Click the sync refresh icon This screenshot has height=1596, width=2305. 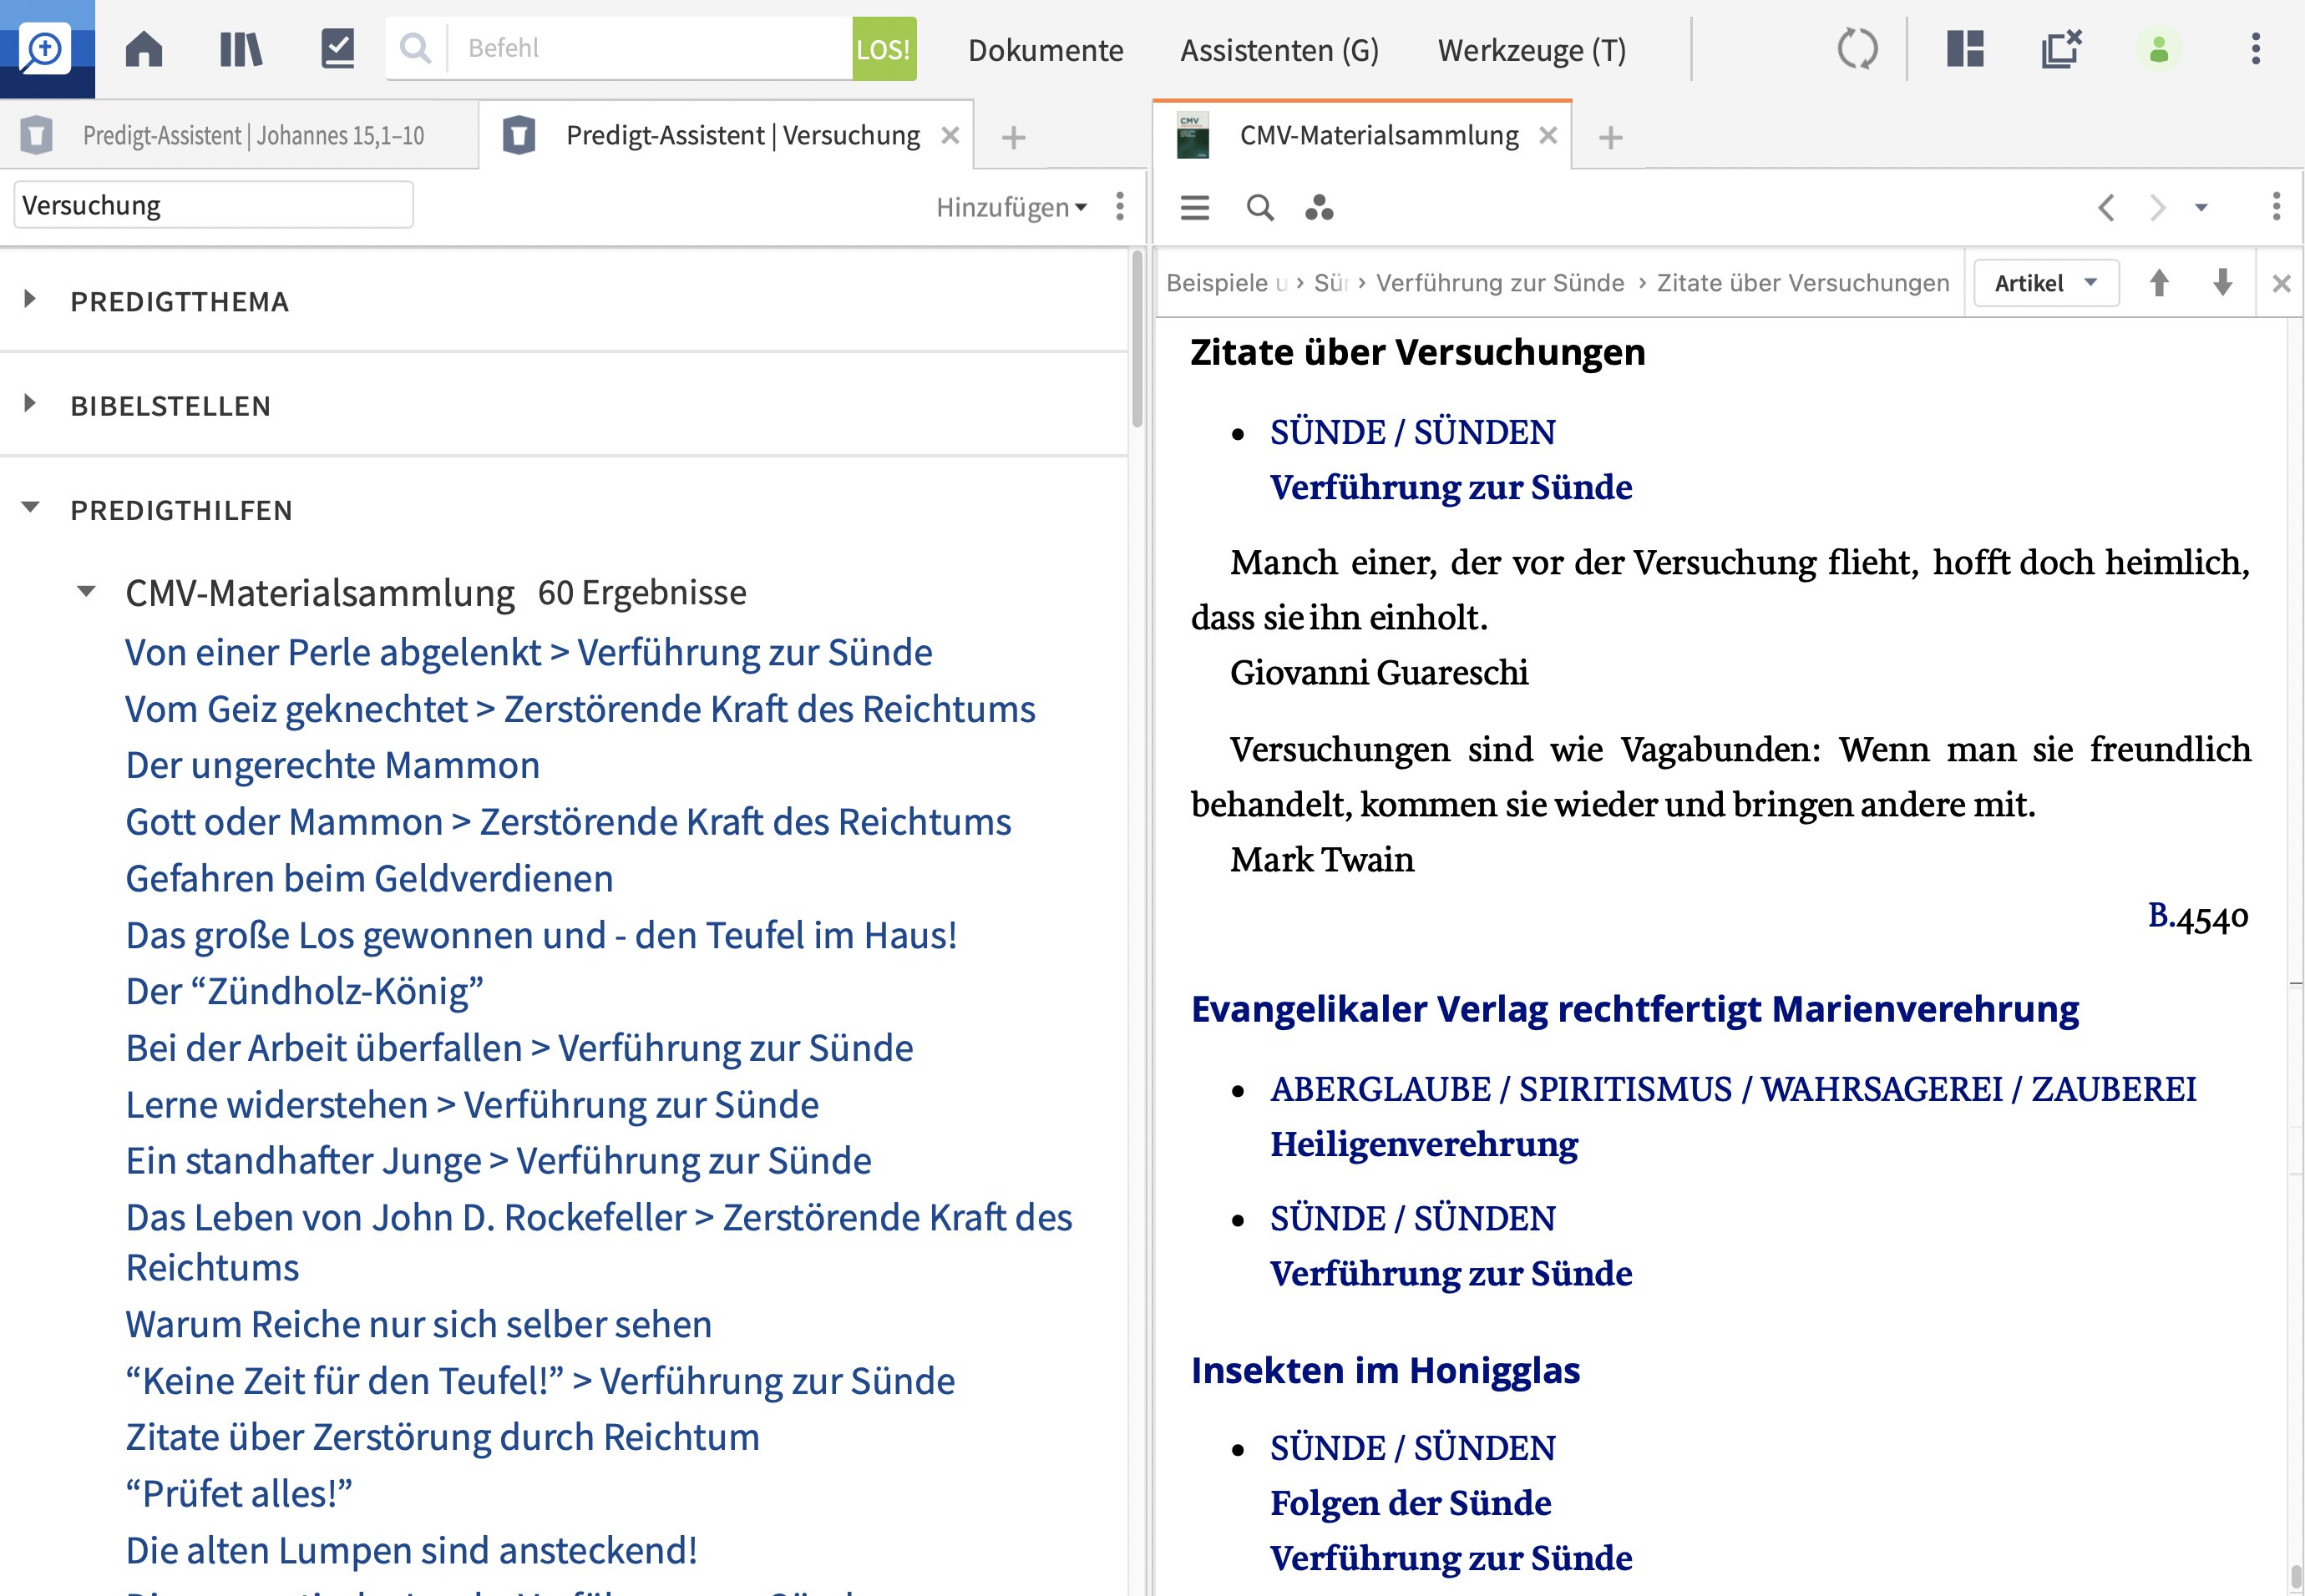(x=1857, y=48)
